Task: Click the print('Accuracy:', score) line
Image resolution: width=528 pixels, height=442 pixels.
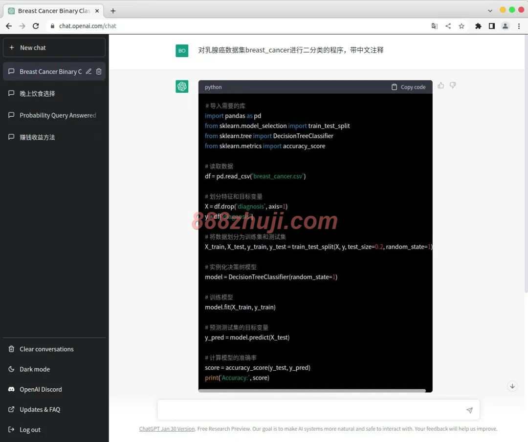Action: pyautogui.click(x=237, y=378)
